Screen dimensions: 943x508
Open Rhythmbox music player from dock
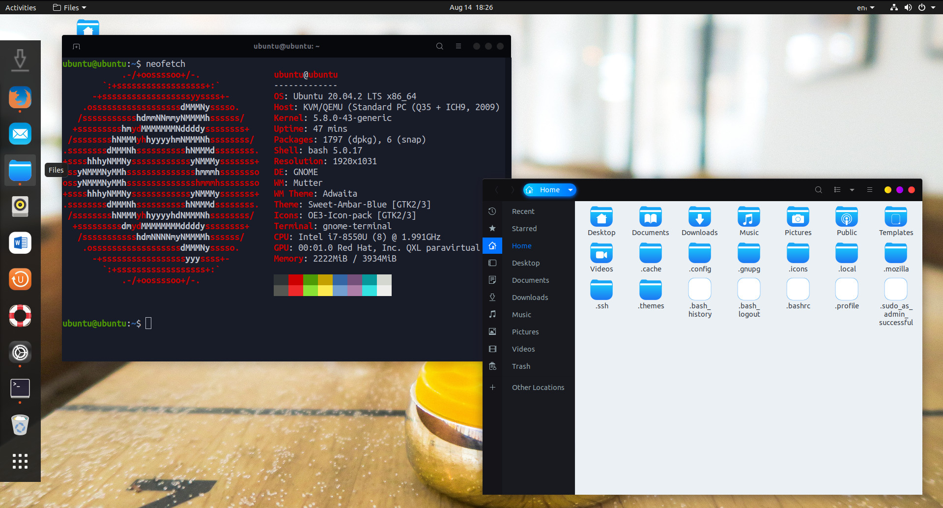click(20, 207)
